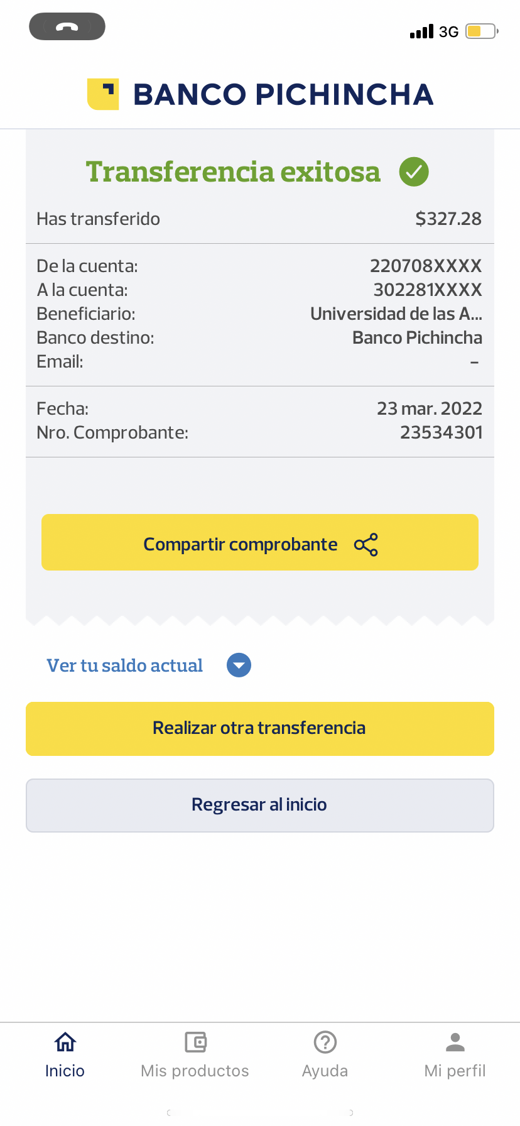
Task: Open the Mis productos tab label
Action: (195, 1071)
